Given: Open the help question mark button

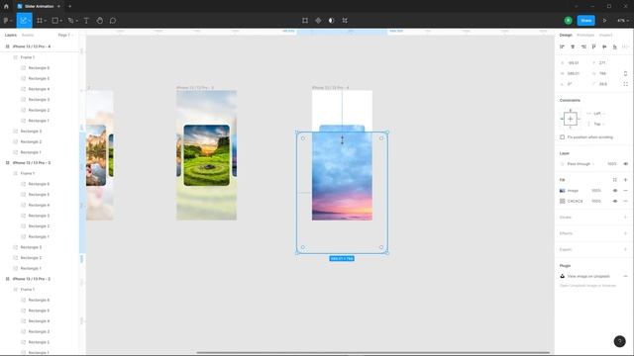Looking at the screenshot, I should [x=619, y=341].
